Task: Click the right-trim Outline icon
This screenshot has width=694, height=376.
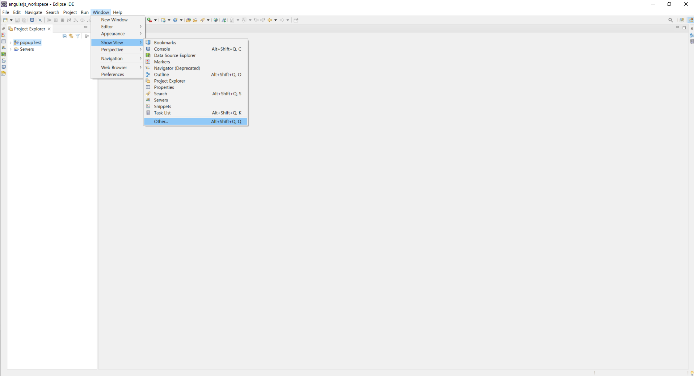Action: [x=691, y=35]
